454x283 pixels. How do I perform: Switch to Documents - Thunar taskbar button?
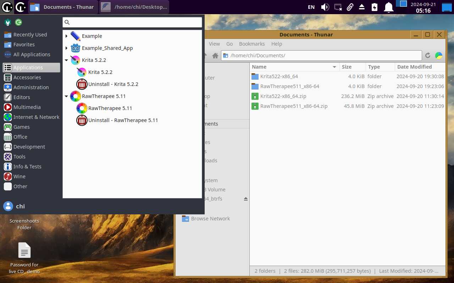point(63,7)
